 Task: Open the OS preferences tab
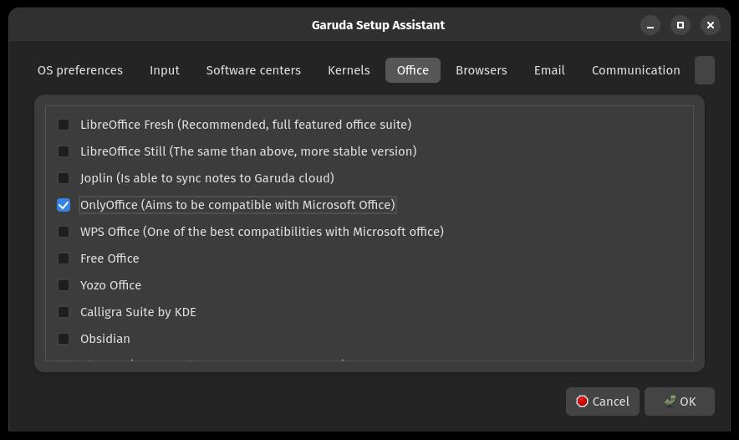[x=80, y=70]
